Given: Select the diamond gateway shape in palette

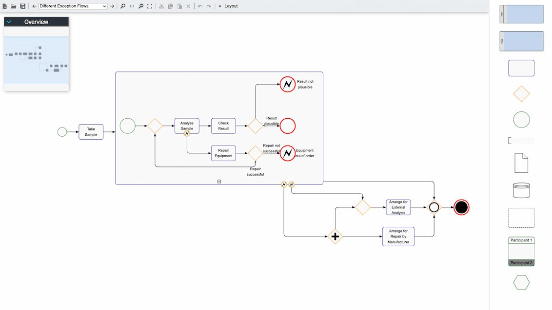Looking at the screenshot, I should point(521,93).
